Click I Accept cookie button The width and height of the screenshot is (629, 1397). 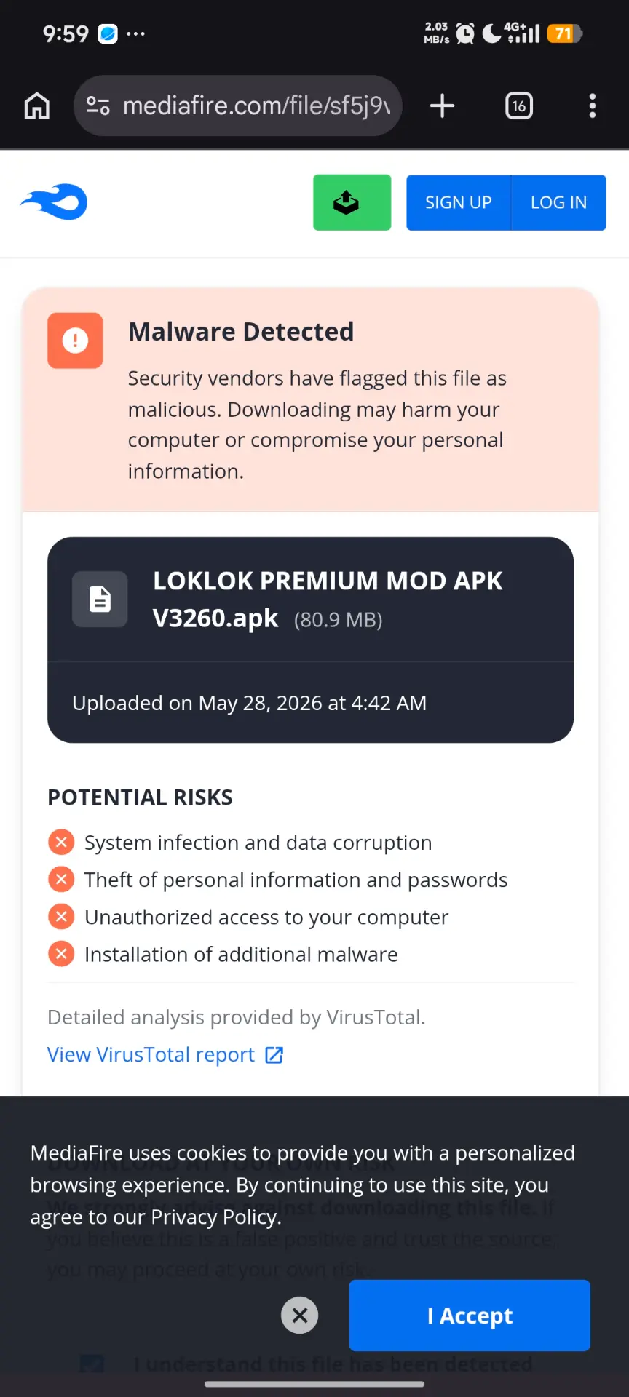(x=470, y=1316)
